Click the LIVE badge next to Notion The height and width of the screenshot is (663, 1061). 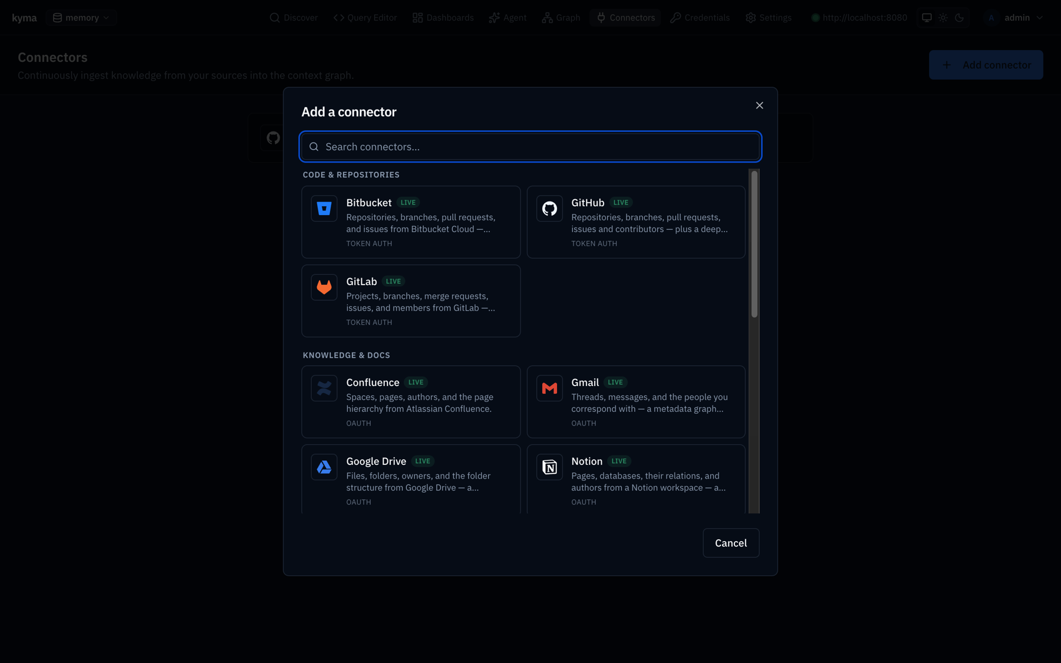(619, 461)
